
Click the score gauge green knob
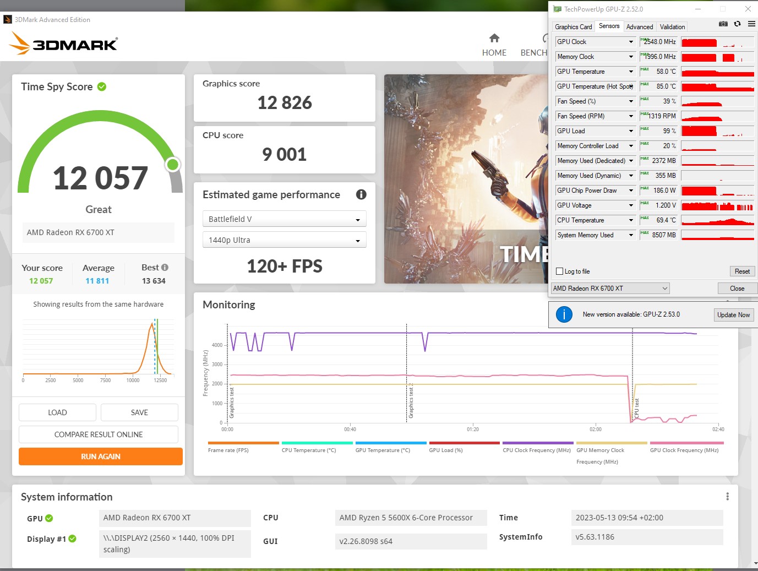tap(173, 164)
